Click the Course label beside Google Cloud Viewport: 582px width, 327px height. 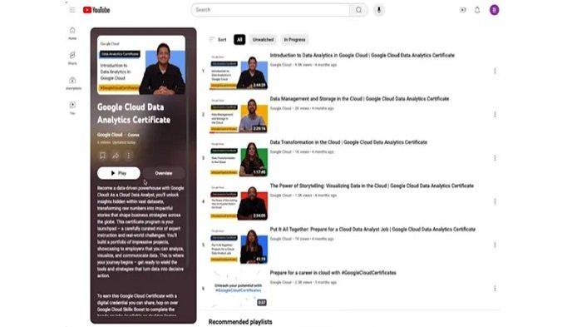pyautogui.click(x=133, y=135)
